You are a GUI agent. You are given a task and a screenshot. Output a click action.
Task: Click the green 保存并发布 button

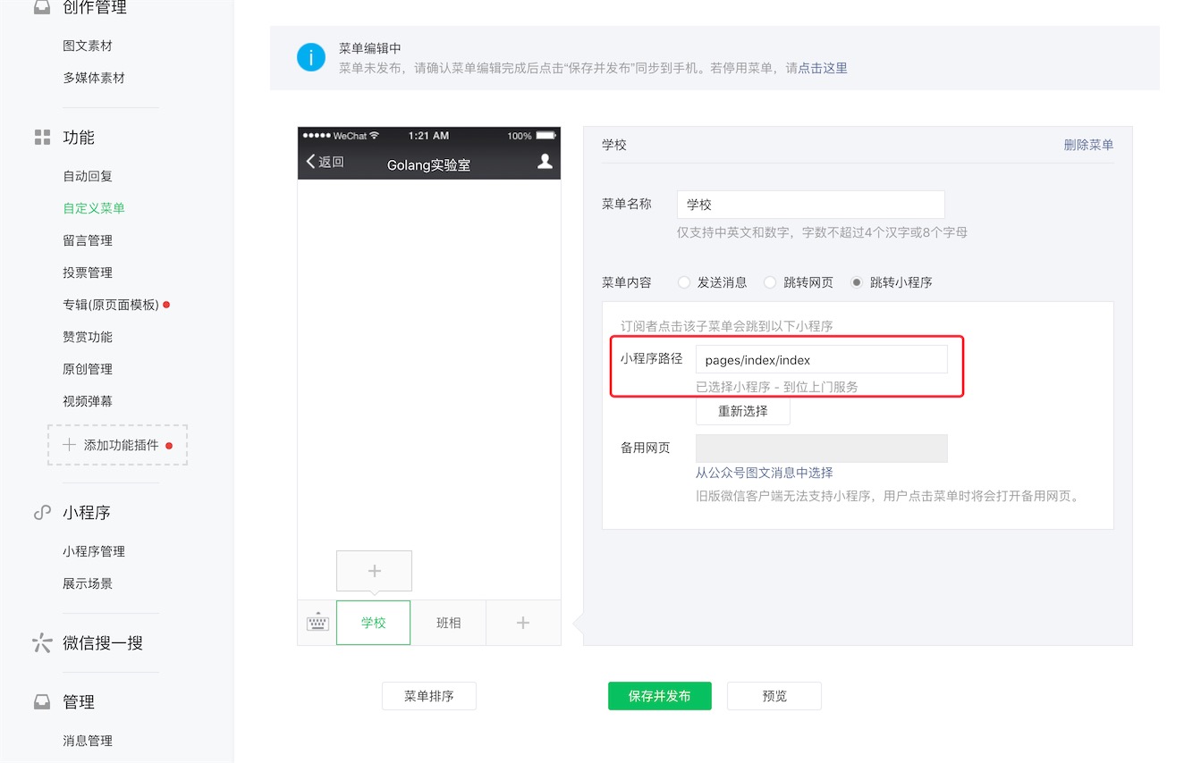tap(660, 696)
